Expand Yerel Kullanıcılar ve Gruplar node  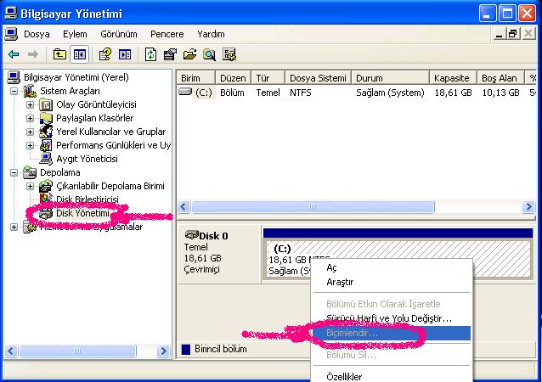[30, 132]
